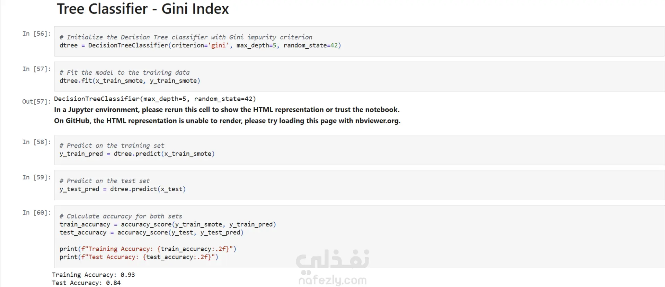Select the In [57] cell prompt
This screenshot has height=287, width=665.
[x=36, y=69]
